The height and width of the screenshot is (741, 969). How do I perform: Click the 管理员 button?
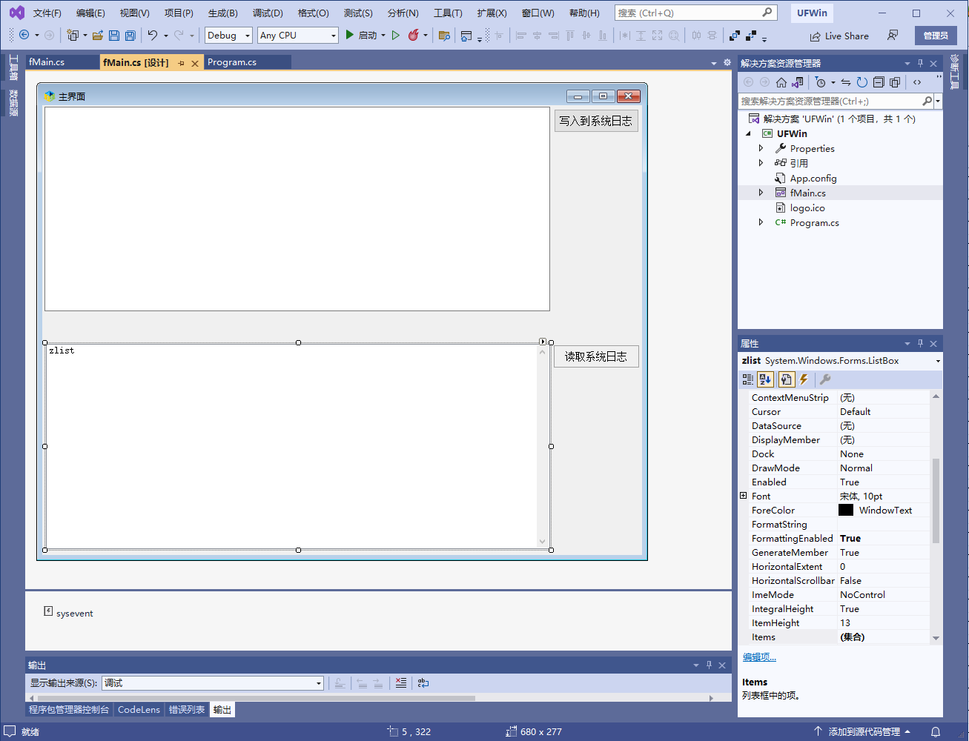pos(936,36)
